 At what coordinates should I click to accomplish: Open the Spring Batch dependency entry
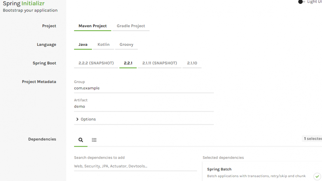[x=219, y=169]
